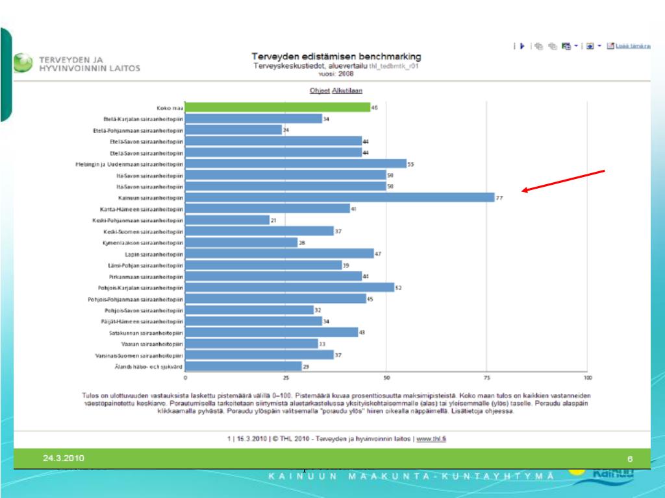This screenshot has width=665, height=498.
Task: Click the 'Satakunnan sairaanhoitopiiri' label
Action: (146, 333)
